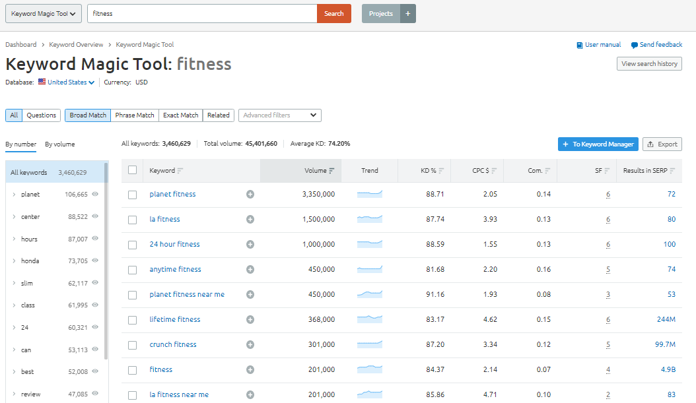696x403 pixels.
Task: Click the trend graph for la fitness
Action: point(370,220)
